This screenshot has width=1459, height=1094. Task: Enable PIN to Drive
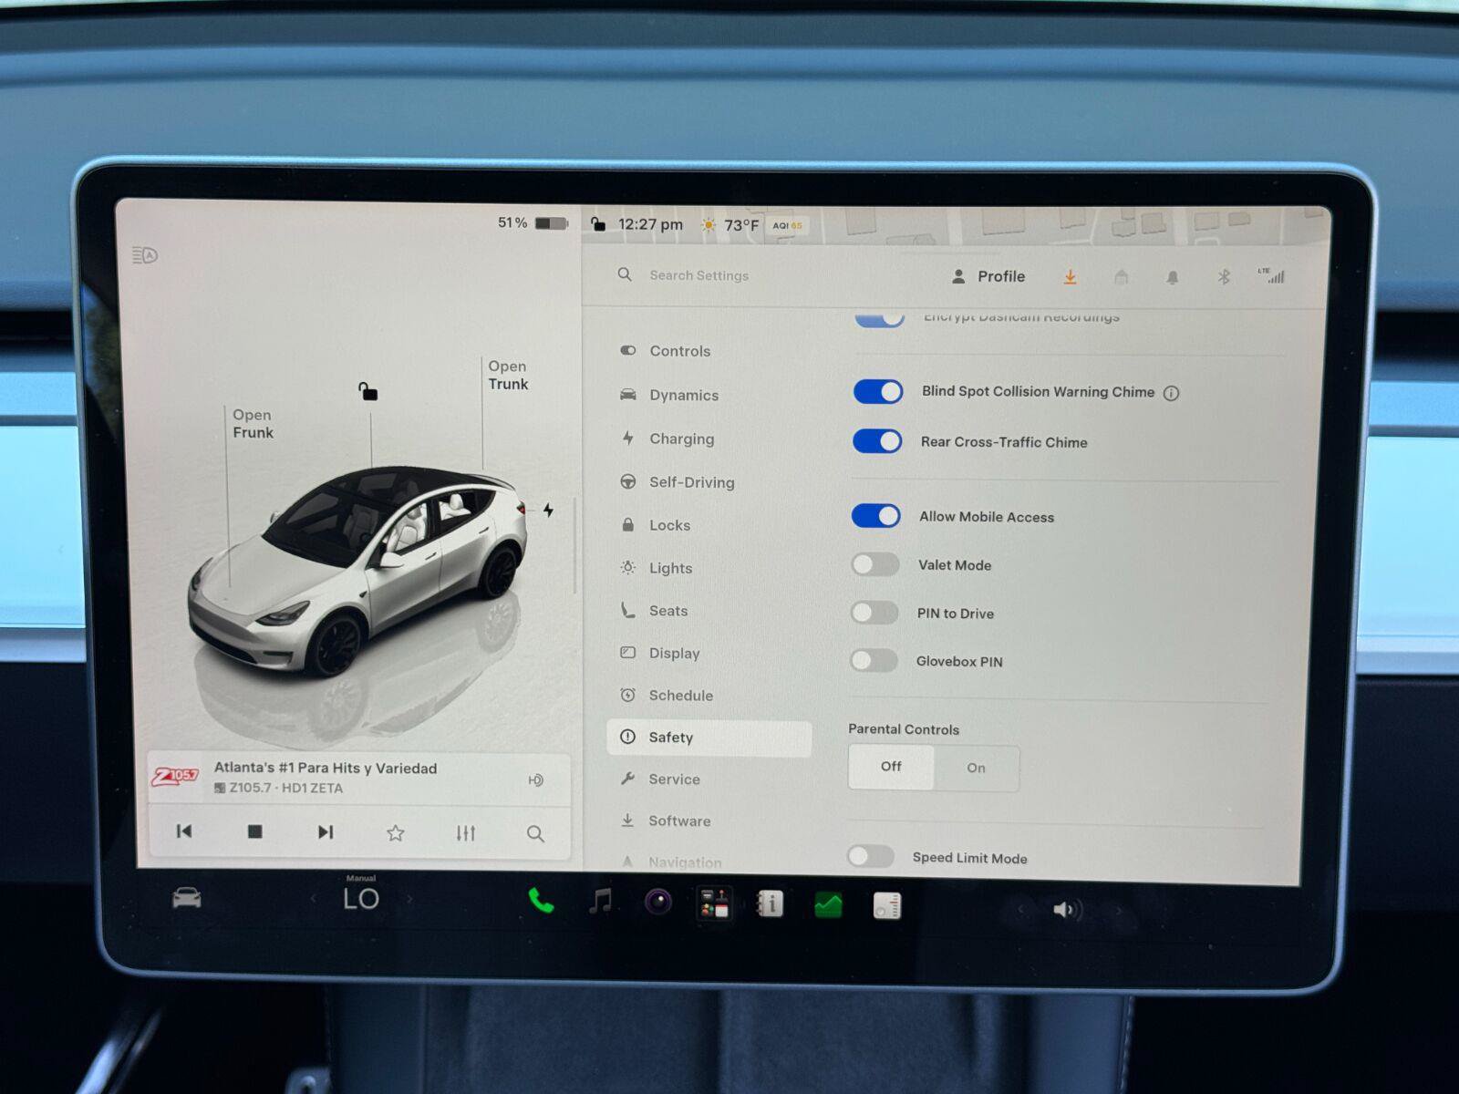click(874, 613)
